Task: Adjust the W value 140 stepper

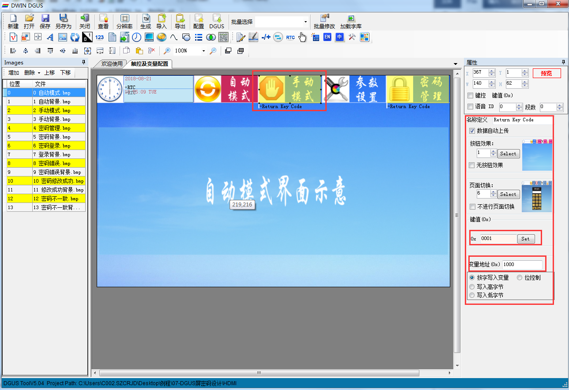Action: (x=492, y=83)
